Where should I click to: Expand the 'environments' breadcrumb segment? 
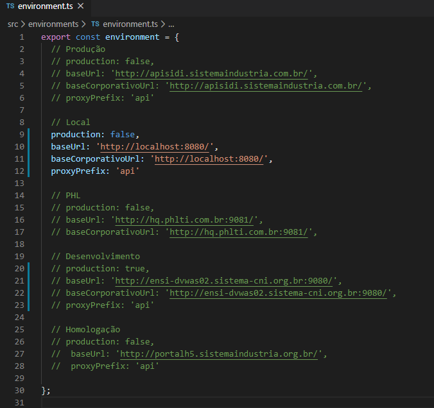(53, 24)
